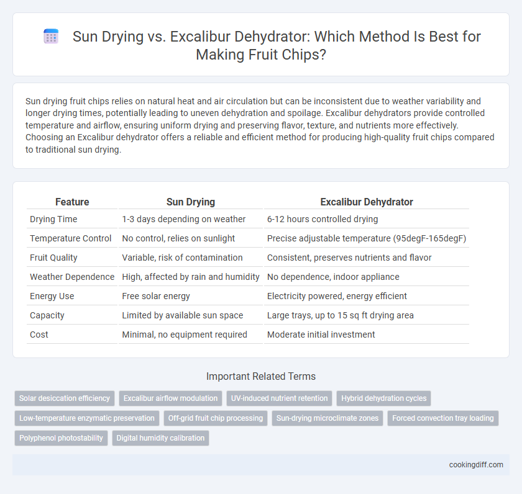Viewport: 522px width, 494px height.
Task: Open the Solar desiccation efficiency tag
Action: pyautogui.click(x=65, y=398)
